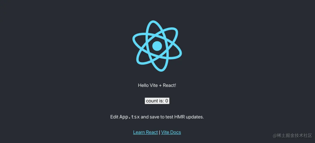Click the @ symbol in the watermark
Image resolution: width=315 pixels, height=143 pixels.
275,136
